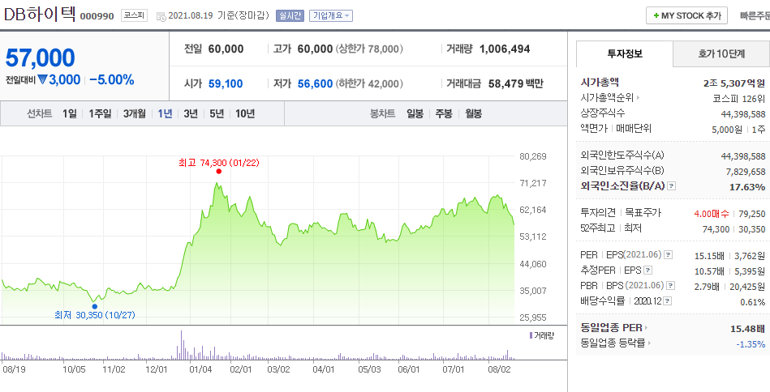Click question mark icon beside PER EPS(2021.06)
Viewport: 770px width, 392px height.
tap(669, 256)
